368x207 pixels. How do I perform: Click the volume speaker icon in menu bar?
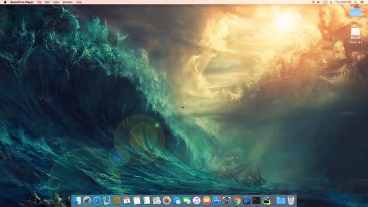(318, 2)
